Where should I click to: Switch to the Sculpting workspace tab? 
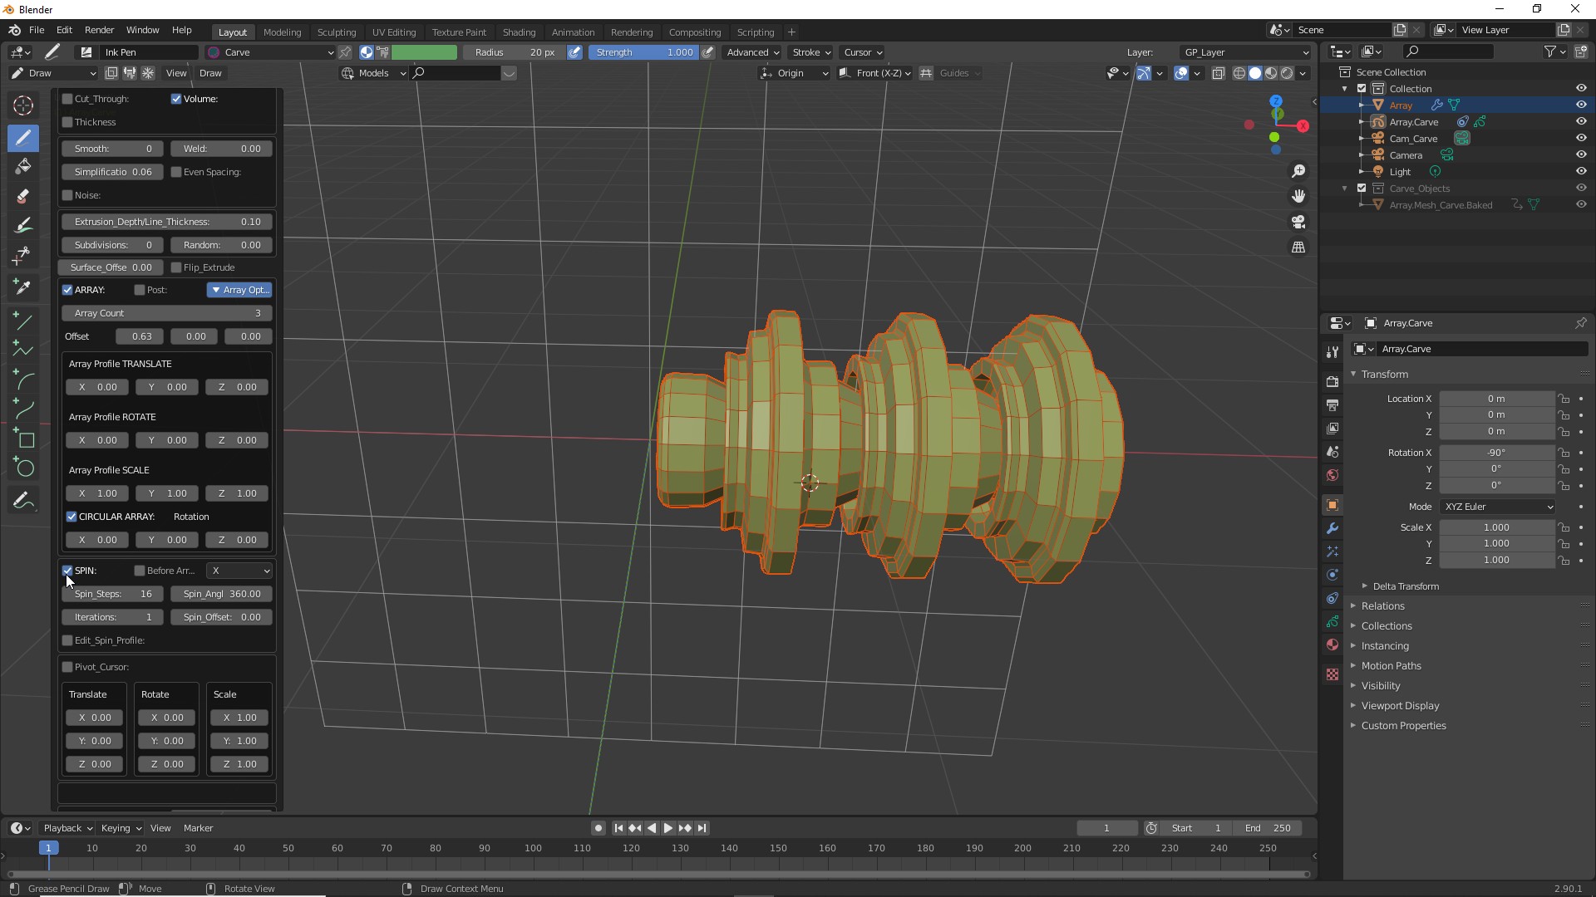[x=336, y=32]
